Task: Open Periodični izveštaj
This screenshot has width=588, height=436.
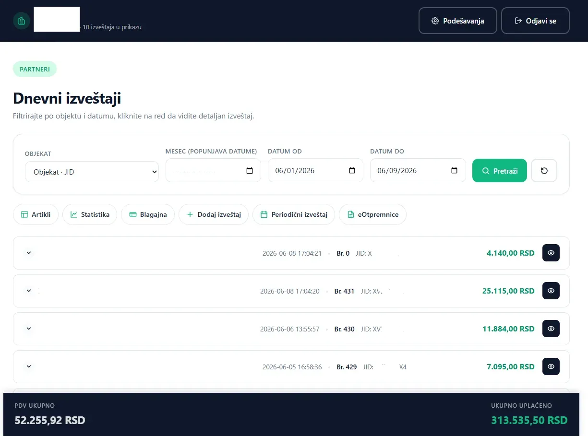Action: click(294, 214)
